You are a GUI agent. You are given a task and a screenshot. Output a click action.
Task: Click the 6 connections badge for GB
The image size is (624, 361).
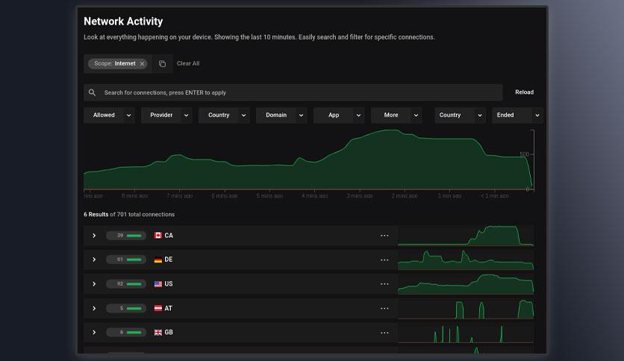(x=126, y=333)
